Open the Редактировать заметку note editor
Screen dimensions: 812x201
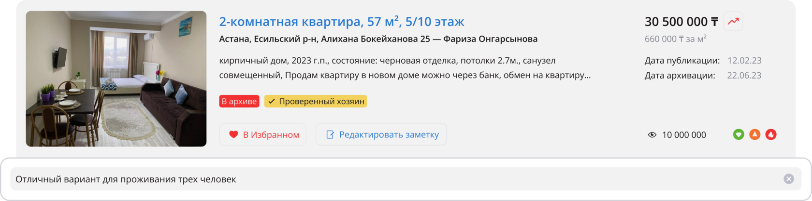click(x=381, y=134)
